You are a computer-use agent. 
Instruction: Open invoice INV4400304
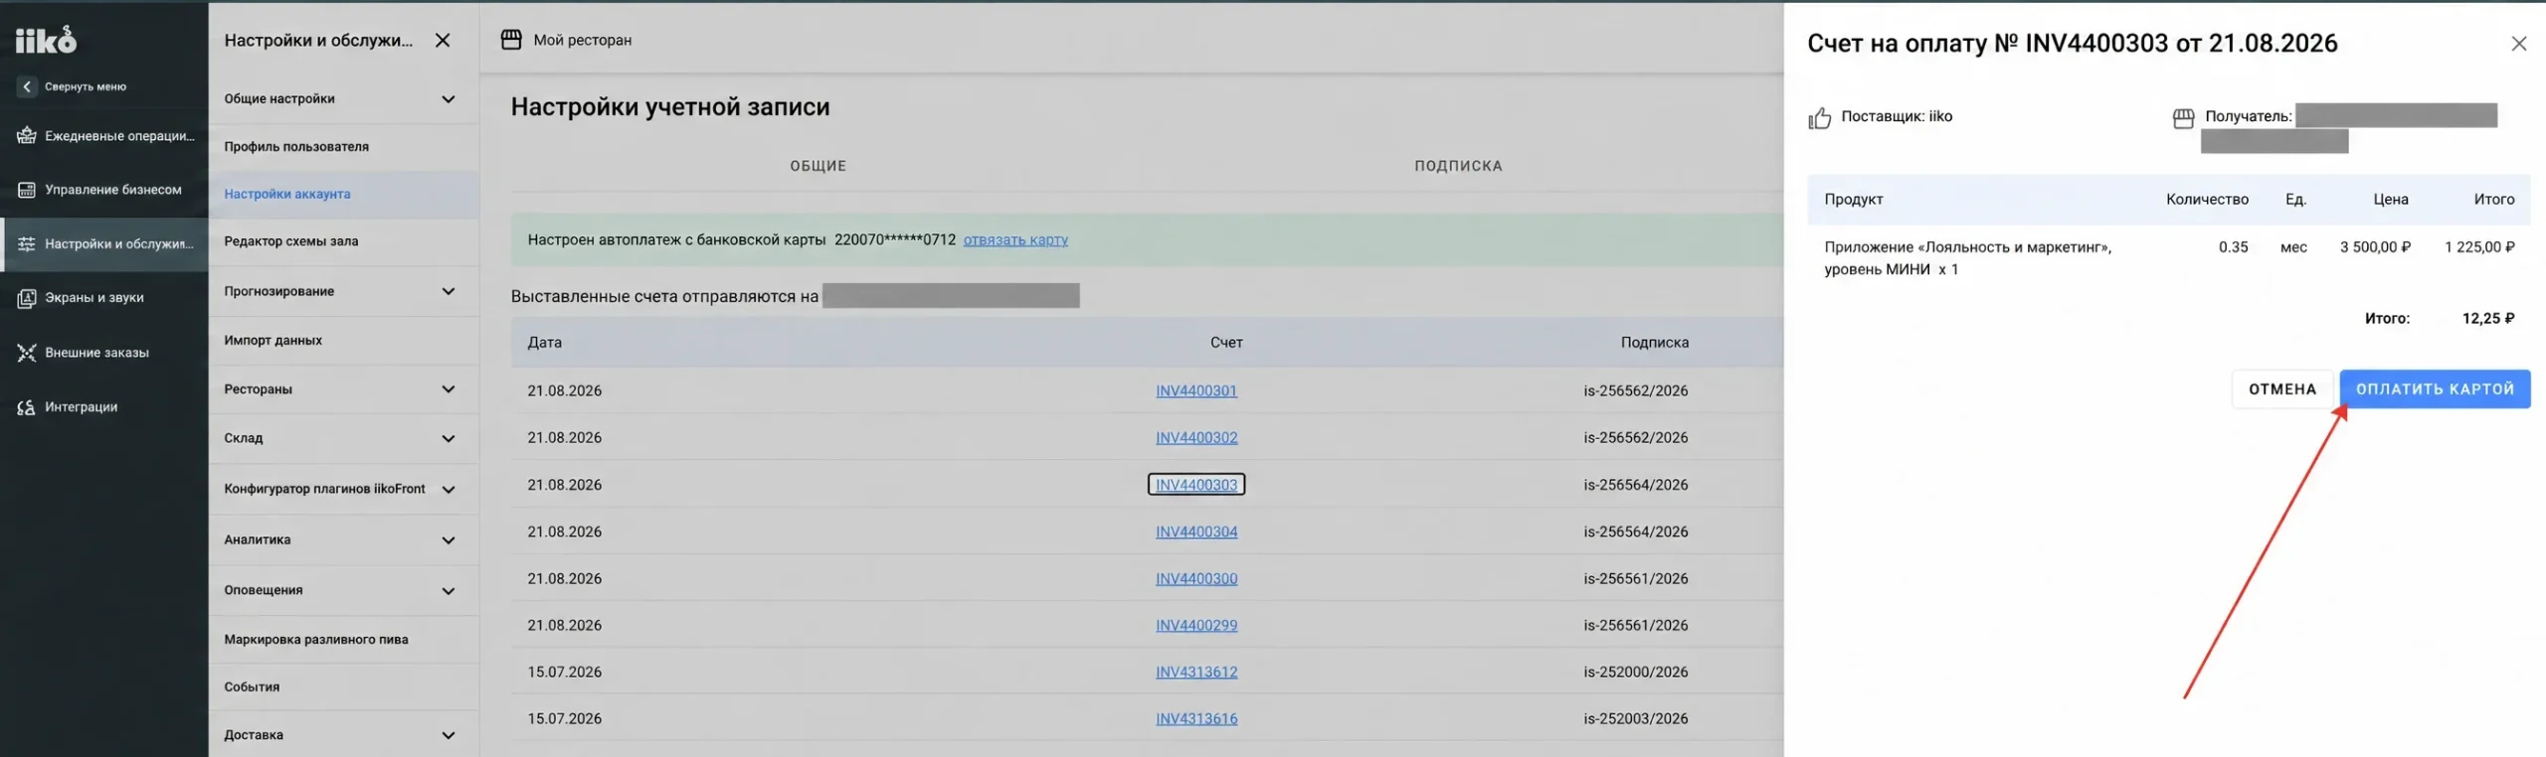tap(1196, 531)
